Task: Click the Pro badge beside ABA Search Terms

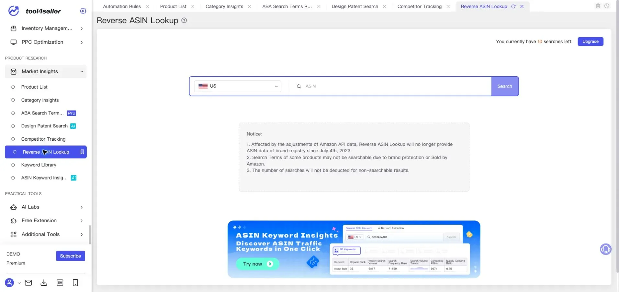Action: coord(72,113)
